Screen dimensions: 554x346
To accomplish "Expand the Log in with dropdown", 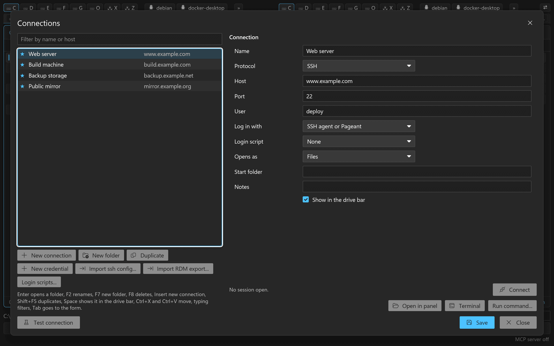I will [x=359, y=126].
